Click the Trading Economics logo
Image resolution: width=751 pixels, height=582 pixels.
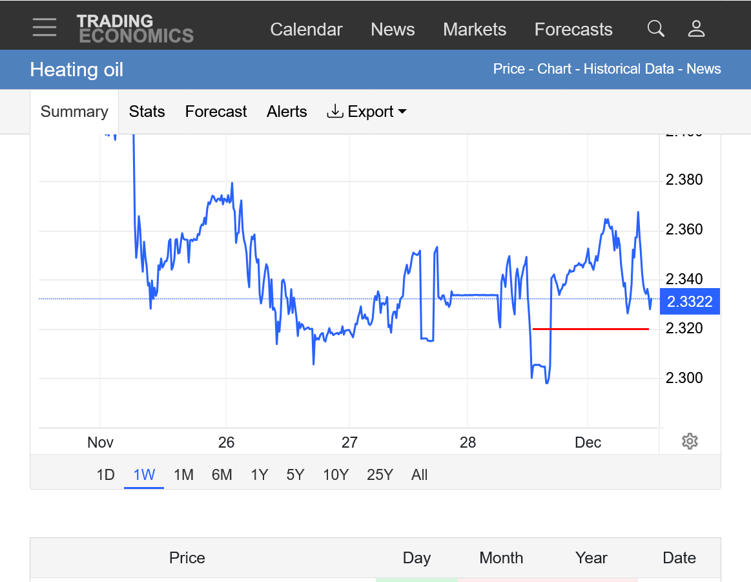pos(134,28)
